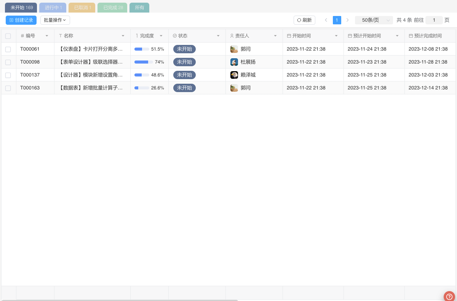Click the next page arrow icon
The image size is (457, 301).
pyautogui.click(x=347, y=20)
